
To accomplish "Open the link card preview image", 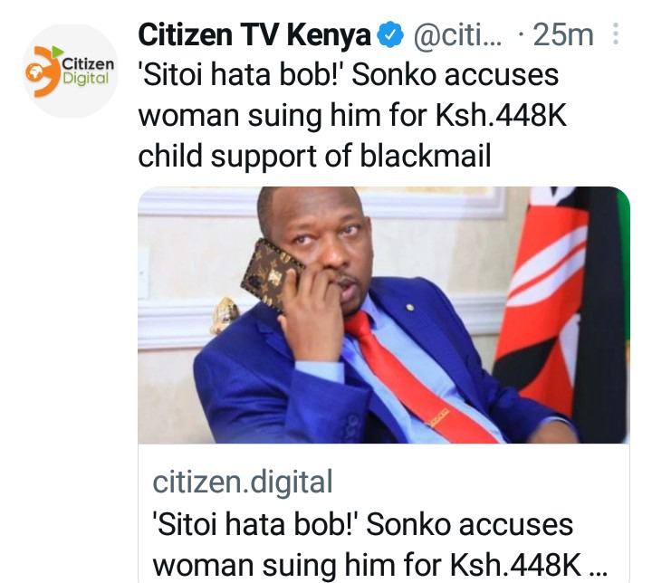I will (x=384, y=315).
